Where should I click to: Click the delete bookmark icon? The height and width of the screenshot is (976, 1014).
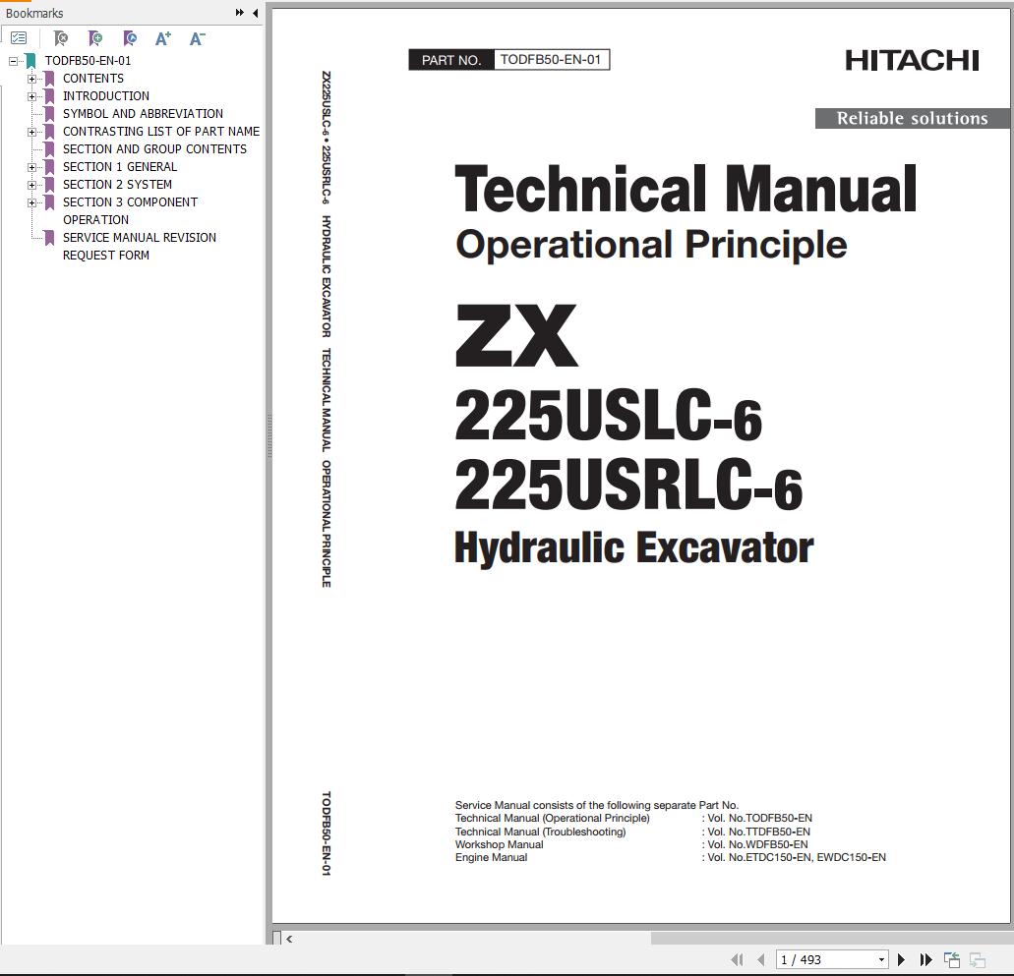point(61,38)
